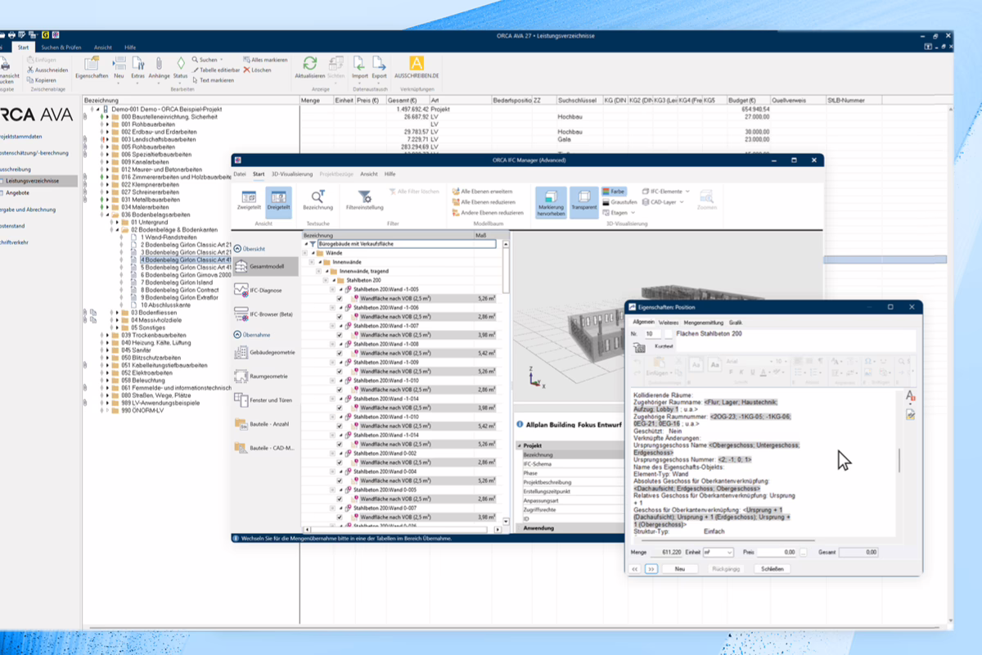The width and height of the screenshot is (982, 655).
Task: Click the Schließen button
Action: pyautogui.click(x=772, y=568)
